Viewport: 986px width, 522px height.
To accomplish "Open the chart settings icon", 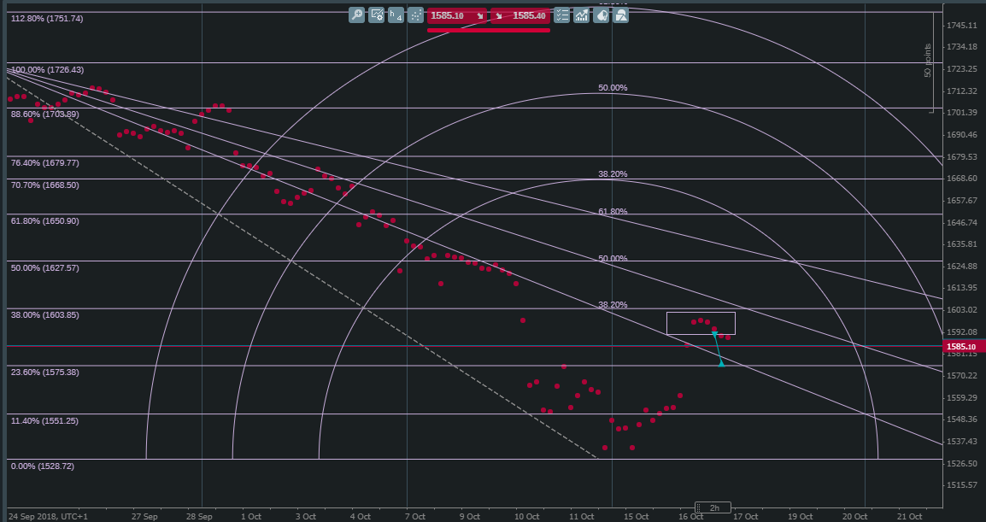I will point(376,15).
